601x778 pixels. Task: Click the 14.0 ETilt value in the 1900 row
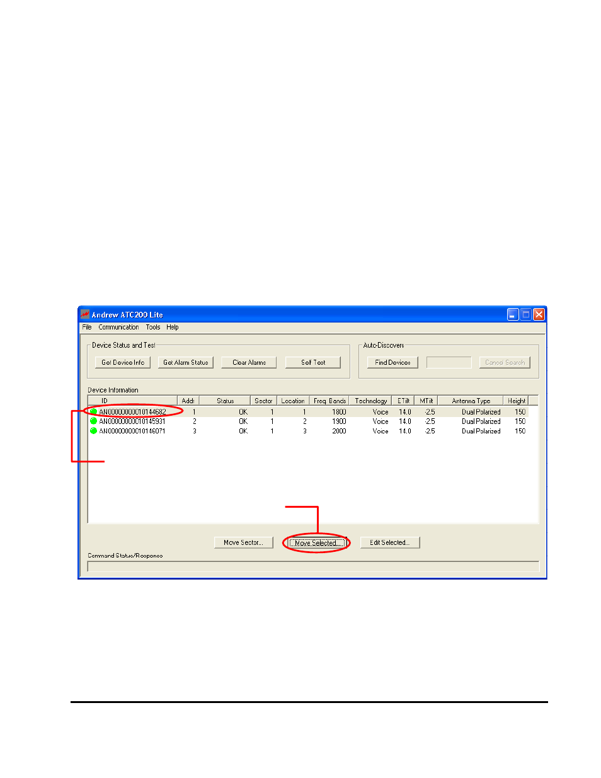pos(405,421)
